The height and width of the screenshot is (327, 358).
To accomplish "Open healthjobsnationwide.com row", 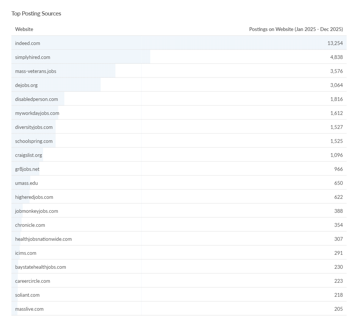I will click(43, 239).
